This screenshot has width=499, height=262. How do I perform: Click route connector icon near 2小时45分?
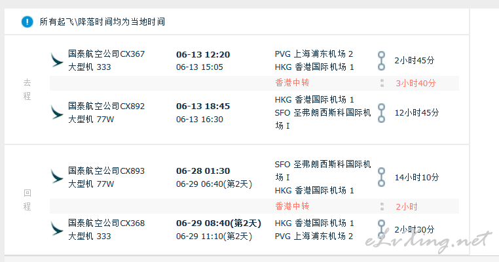(381, 61)
